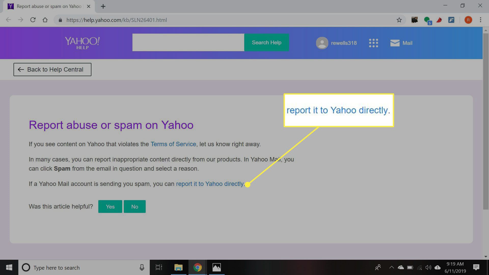
Task: Open the Yahoo apps grid icon
Action: (374, 43)
